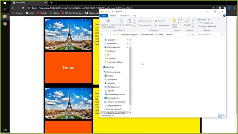Viewport: 238px width, 134px height.
Task: Open the File (Файл) tab in Explorer
Action: (x=104, y=16)
